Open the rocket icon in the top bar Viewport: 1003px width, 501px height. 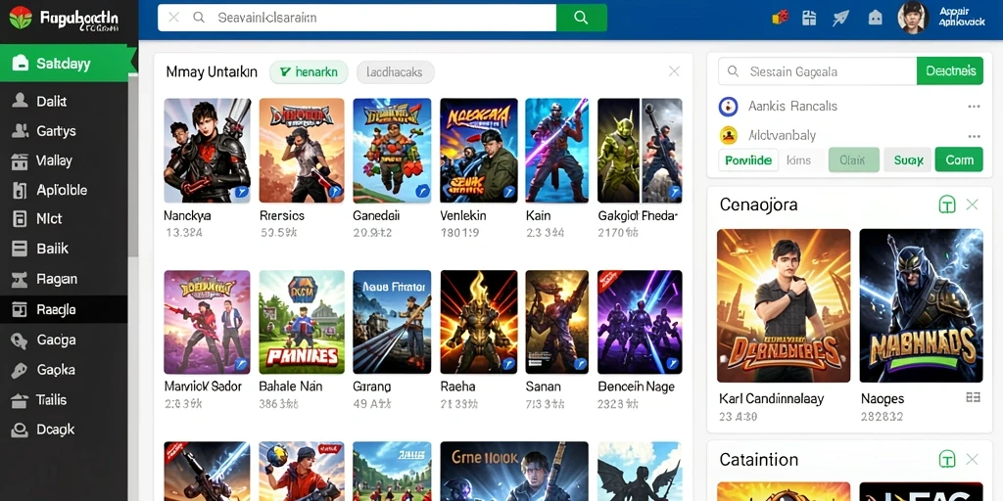[840, 18]
